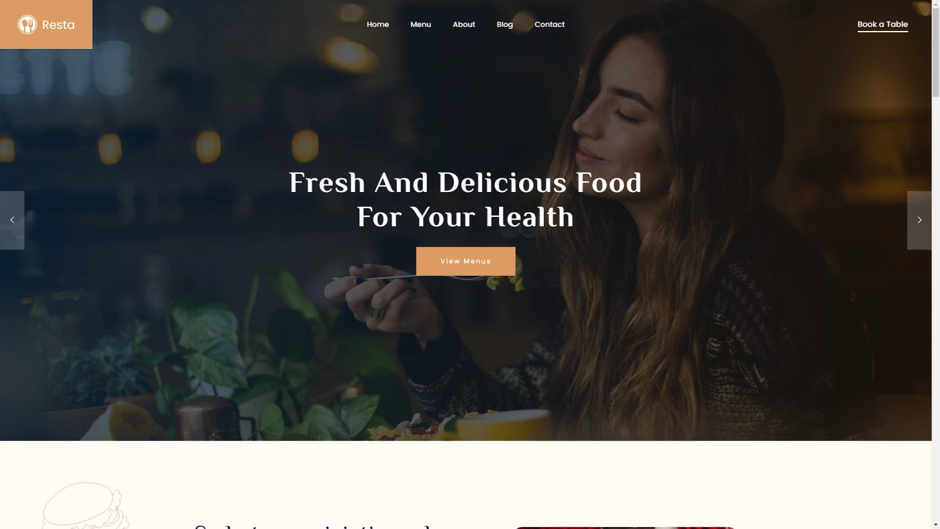Go to the Contact page
The width and height of the screenshot is (940, 529).
(x=549, y=24)
